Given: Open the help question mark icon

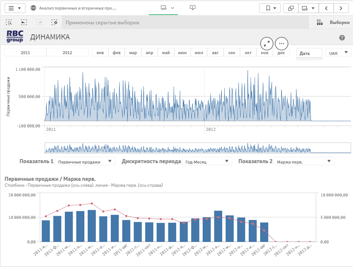Looking at the screenshot, I should (342, 38).
